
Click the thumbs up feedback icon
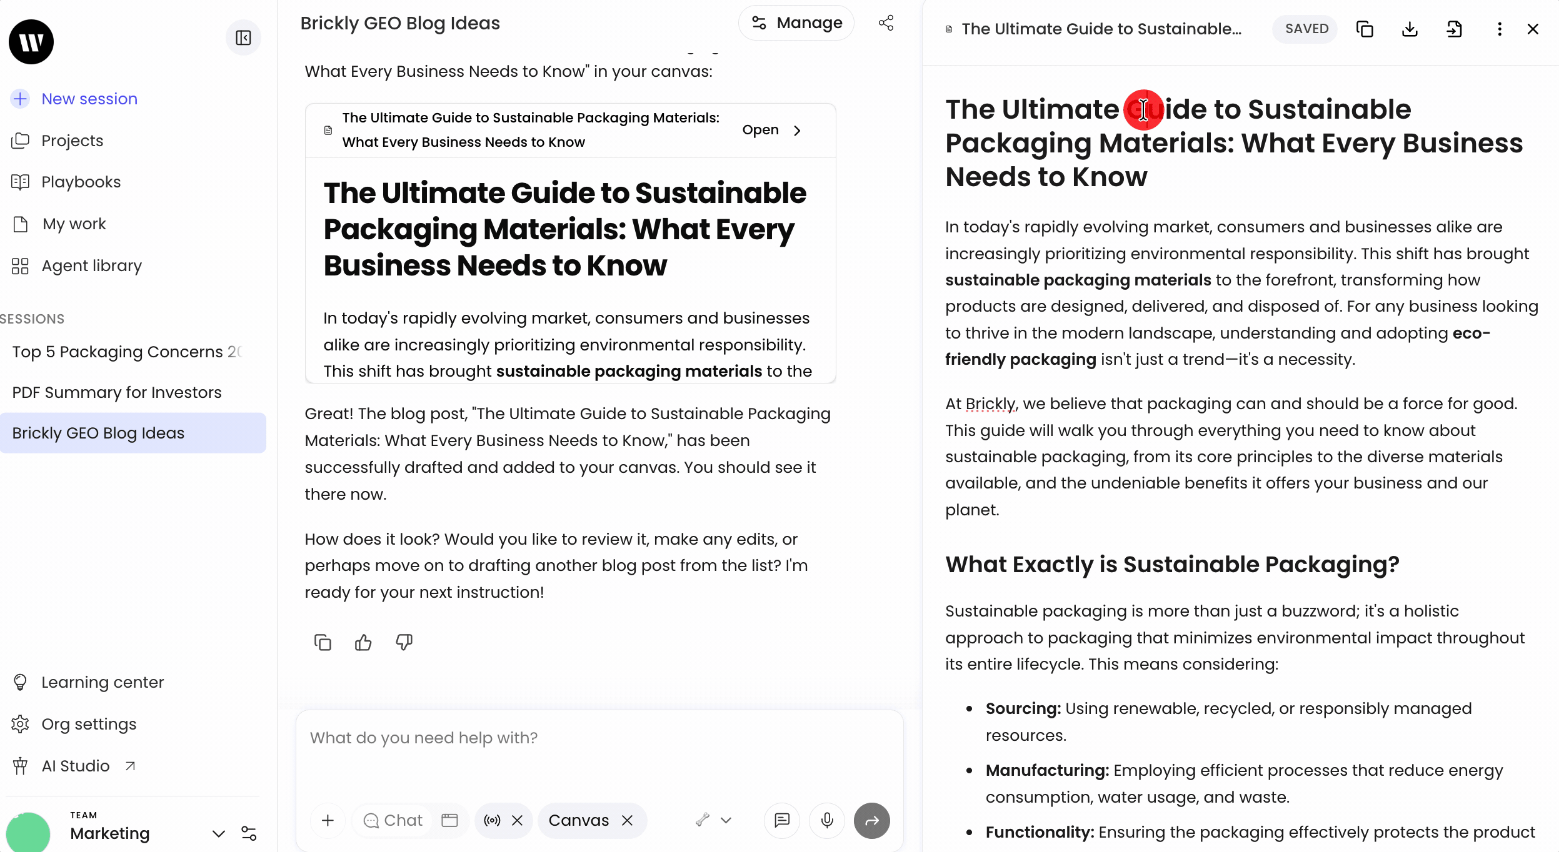click(363, 642)
